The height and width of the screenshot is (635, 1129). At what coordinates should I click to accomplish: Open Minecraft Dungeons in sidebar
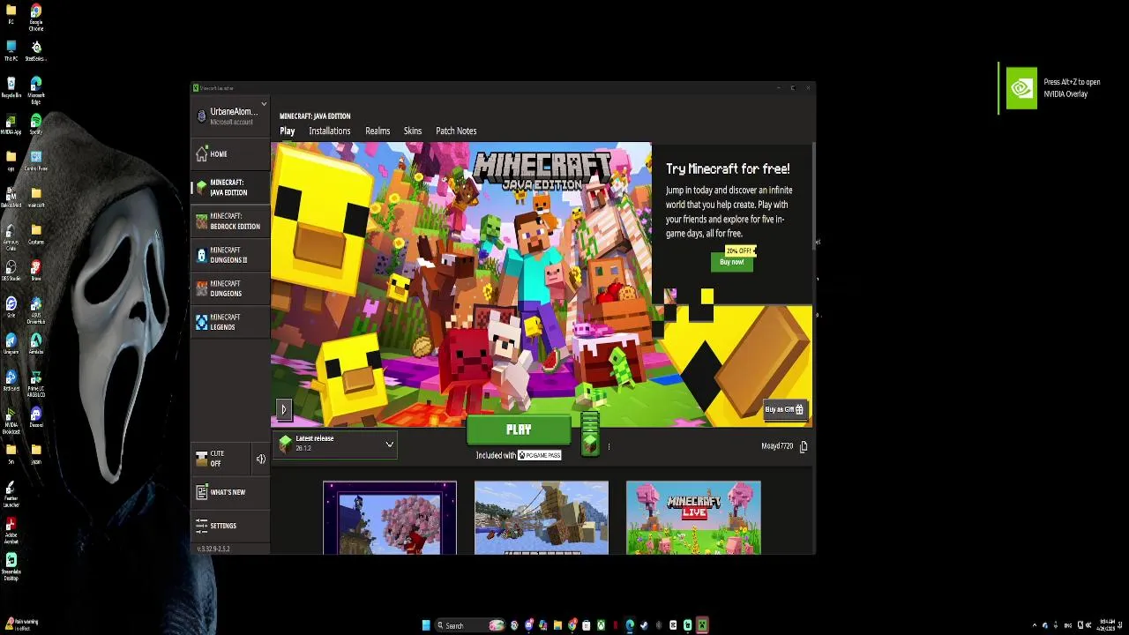[230, 288]
